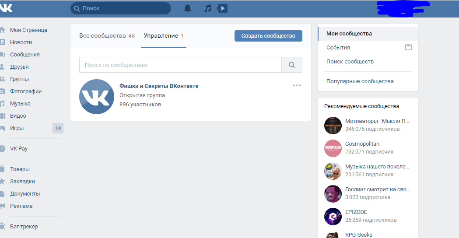Click Музыка нашего поколения avatar
The image size is (459, 238).
[x=333, y=171]
